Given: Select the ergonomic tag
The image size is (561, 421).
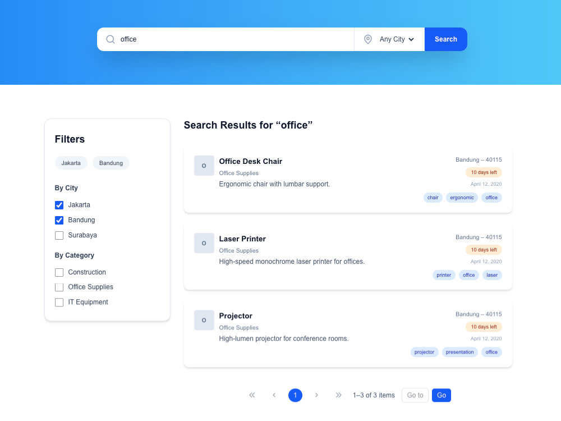Looking at the screenshot, I should pos(462,198).
